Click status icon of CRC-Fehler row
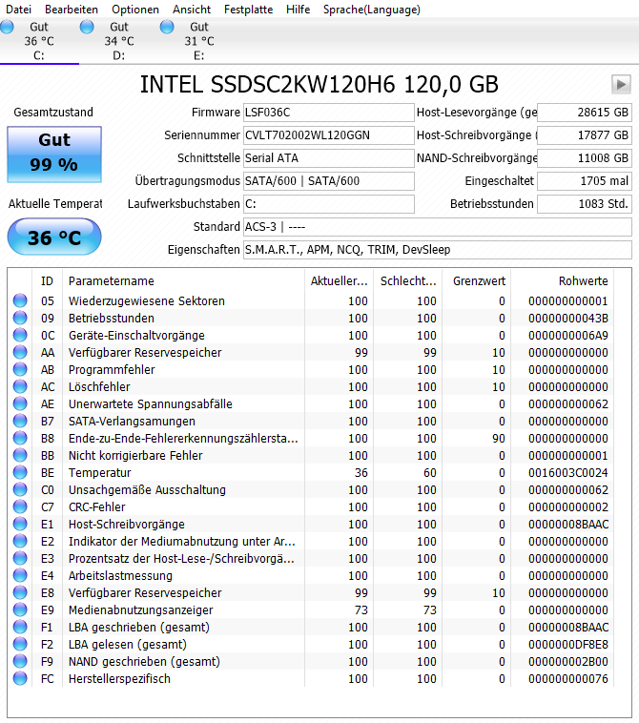Screen dimensions: 639x723 pos(20,506)
